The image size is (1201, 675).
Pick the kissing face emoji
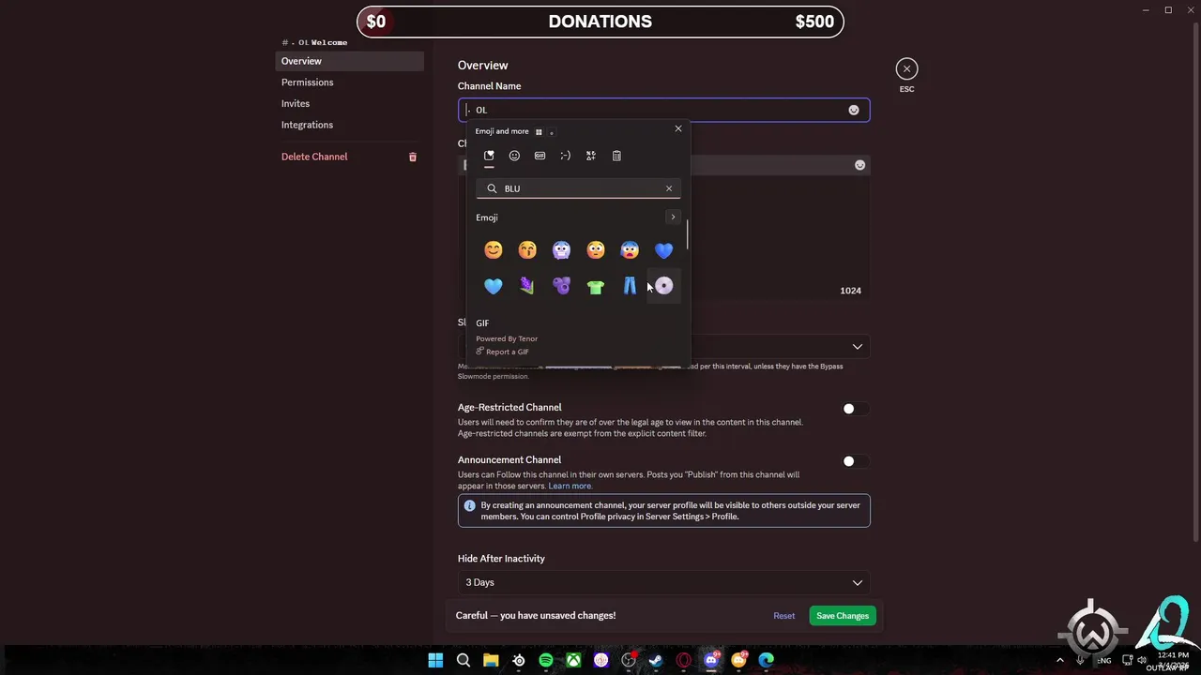click(527, 250)
